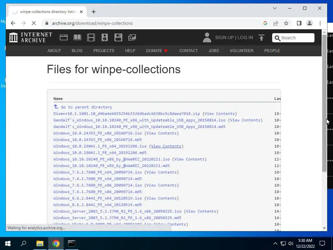Image resolution: width=333 pixels, height=250 pixels.
Task: Open the Web (Wayback) icon in the Archive header
Action: 63,37
